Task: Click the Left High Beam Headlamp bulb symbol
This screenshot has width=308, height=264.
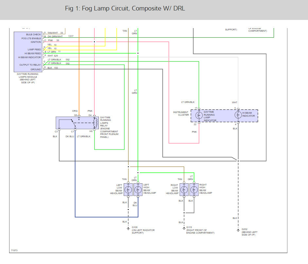Action: pos(138,190)
